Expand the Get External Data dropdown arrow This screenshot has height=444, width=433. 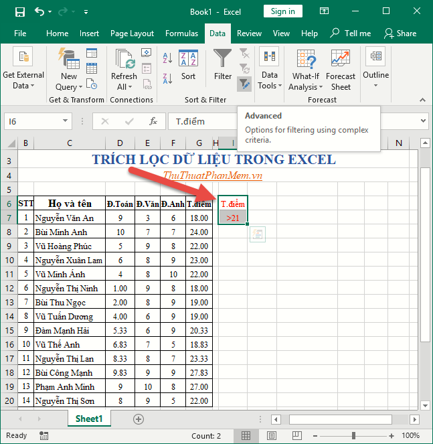point(33,86)
